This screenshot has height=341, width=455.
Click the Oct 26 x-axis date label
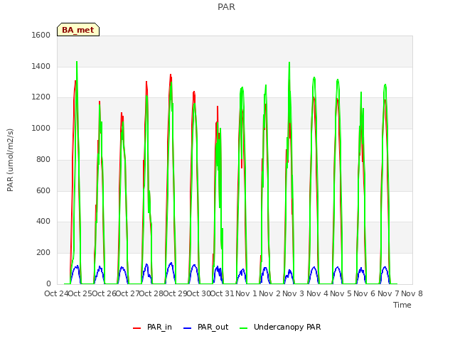[104, 293]
